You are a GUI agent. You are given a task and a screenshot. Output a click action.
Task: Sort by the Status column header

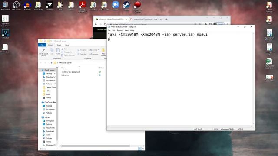point(101,68)
